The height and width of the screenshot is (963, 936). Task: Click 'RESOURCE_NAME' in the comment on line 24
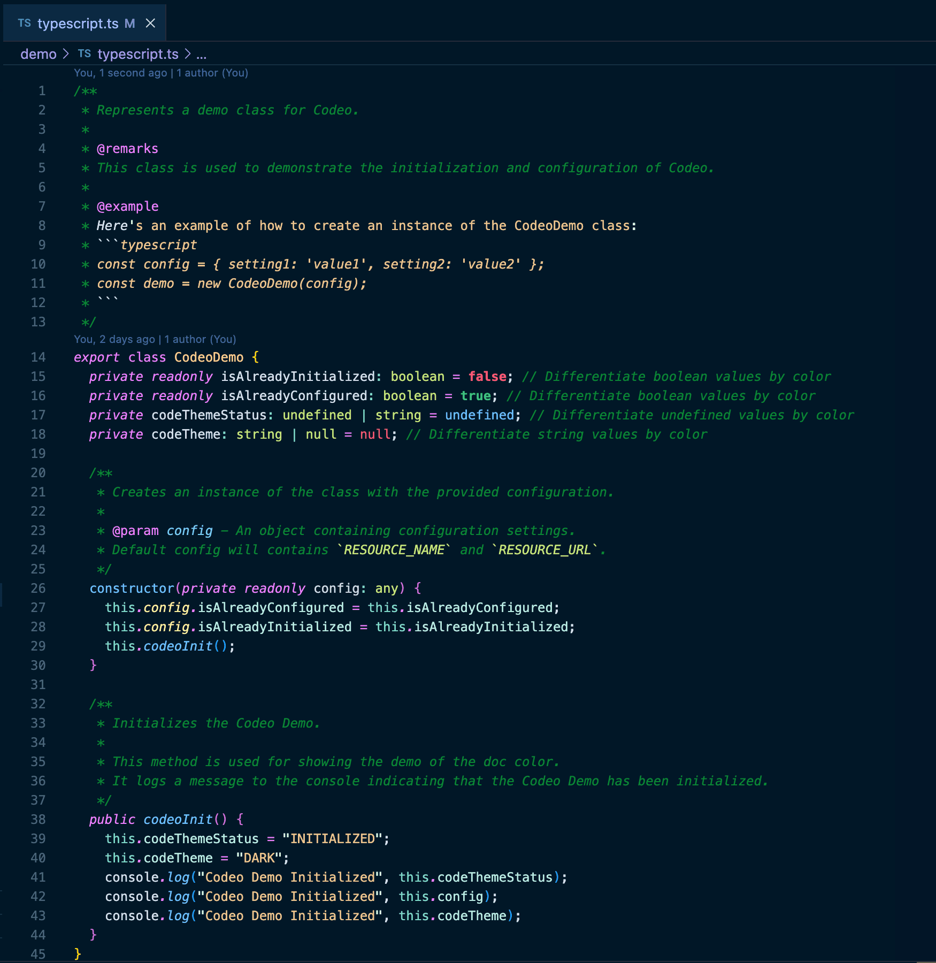pos(394,550)
